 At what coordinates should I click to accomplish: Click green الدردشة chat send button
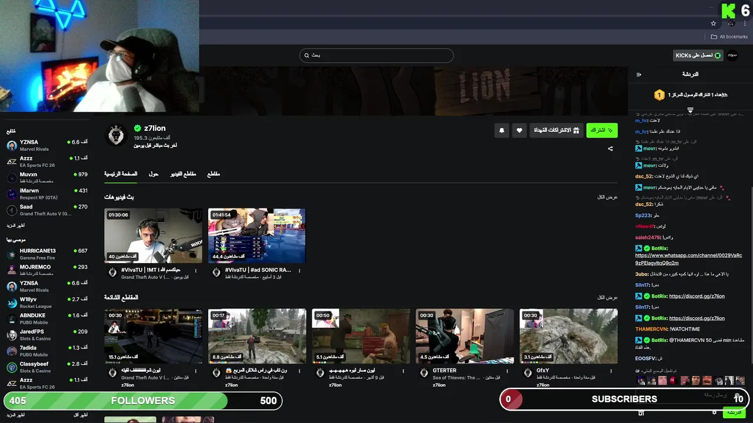[x=734, y=412]
